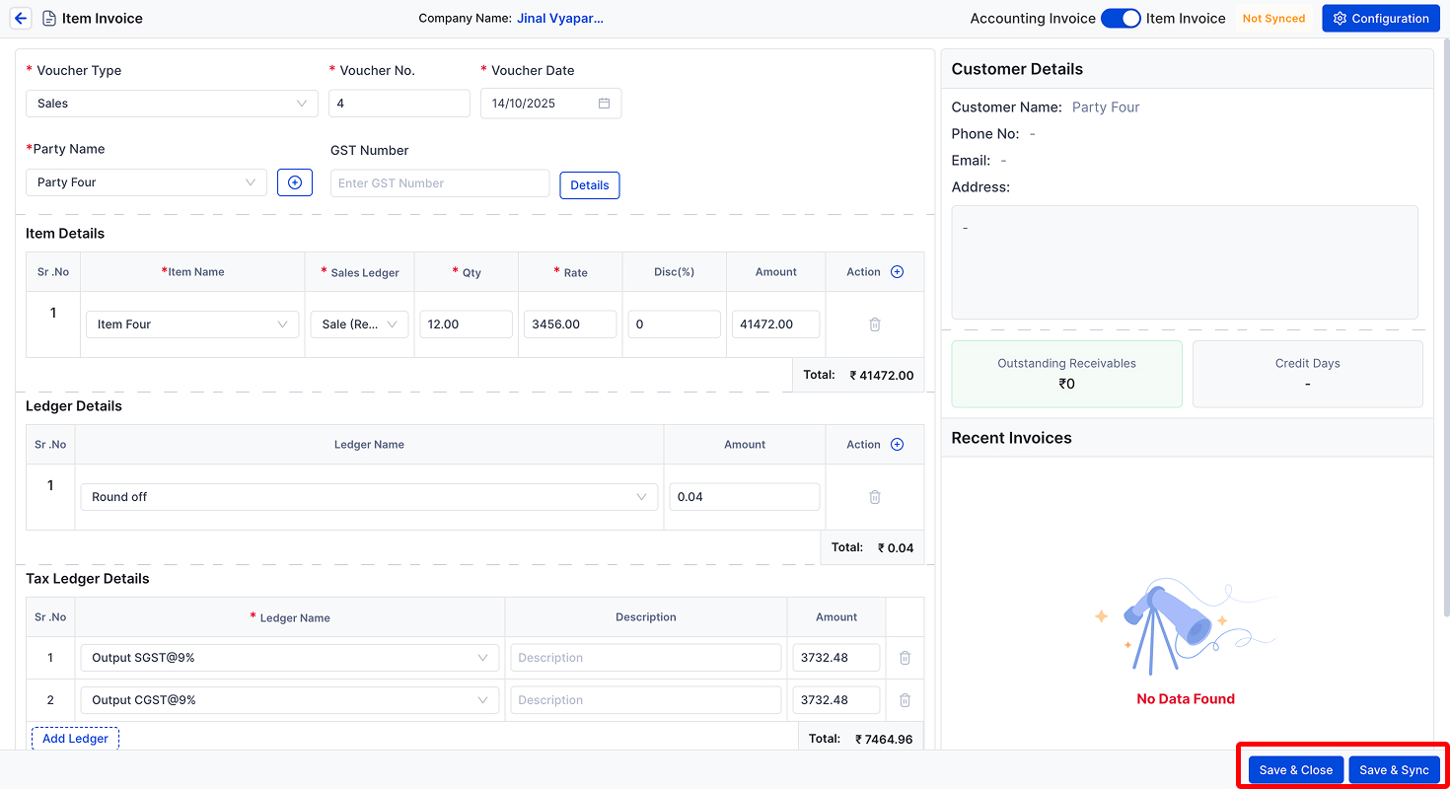Add a new party with the plus icon
This screenshot has height=789, width=1450.
pyautogui.click(x=295, y=182)
